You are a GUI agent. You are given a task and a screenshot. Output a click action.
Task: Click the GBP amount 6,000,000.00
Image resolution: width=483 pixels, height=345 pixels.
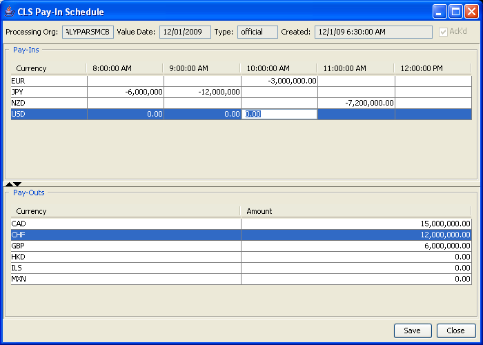(357, 246)
